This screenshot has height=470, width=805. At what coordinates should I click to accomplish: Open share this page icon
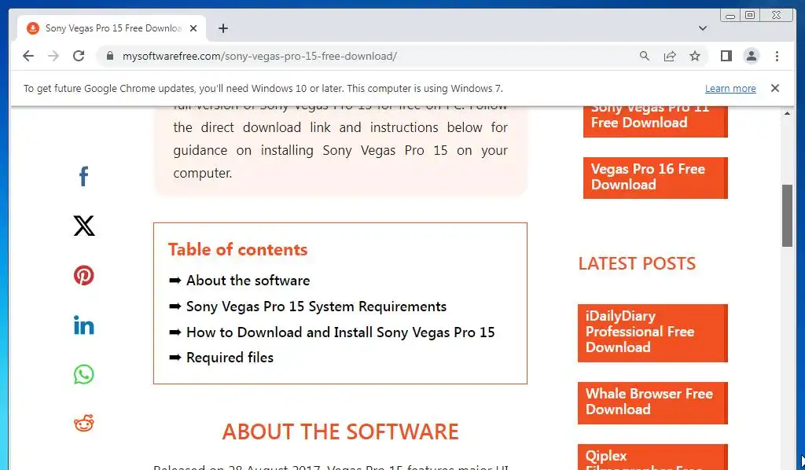coord(670,56)
